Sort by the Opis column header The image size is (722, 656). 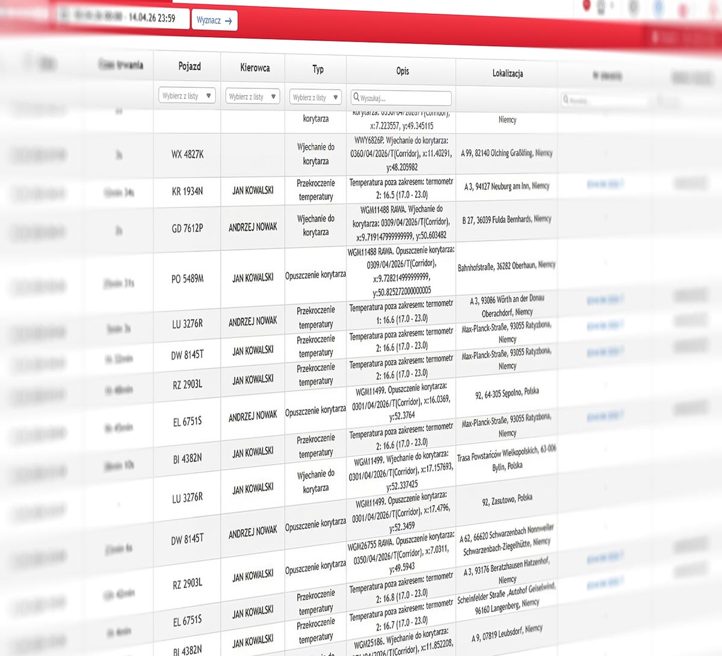click(403, 71)
